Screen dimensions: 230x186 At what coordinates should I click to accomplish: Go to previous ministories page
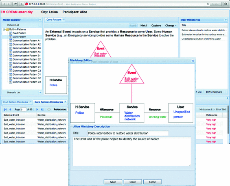click(x=10, y=109)
